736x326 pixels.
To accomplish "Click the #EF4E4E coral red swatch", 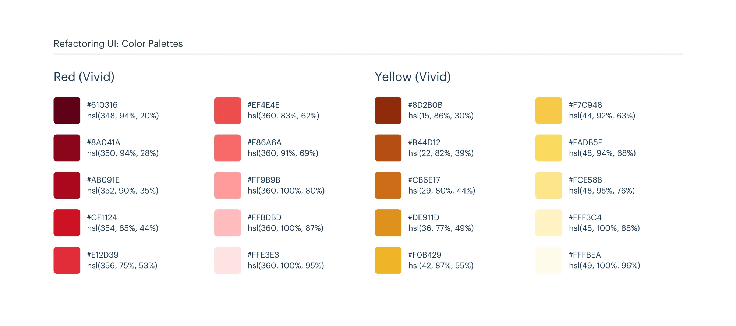I will (x=227, y=110).
